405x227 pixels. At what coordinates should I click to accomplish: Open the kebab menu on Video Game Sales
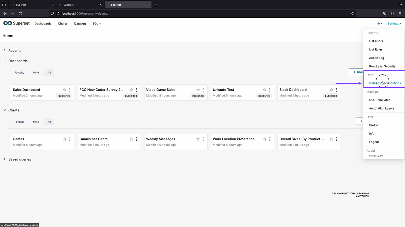(203, 90)
